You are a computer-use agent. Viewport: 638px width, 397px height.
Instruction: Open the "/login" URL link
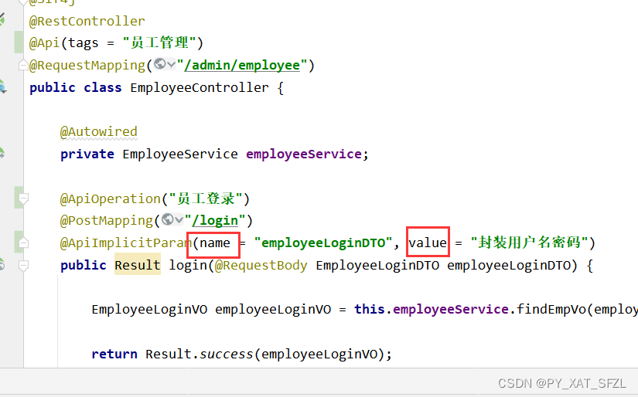point(215,220)
